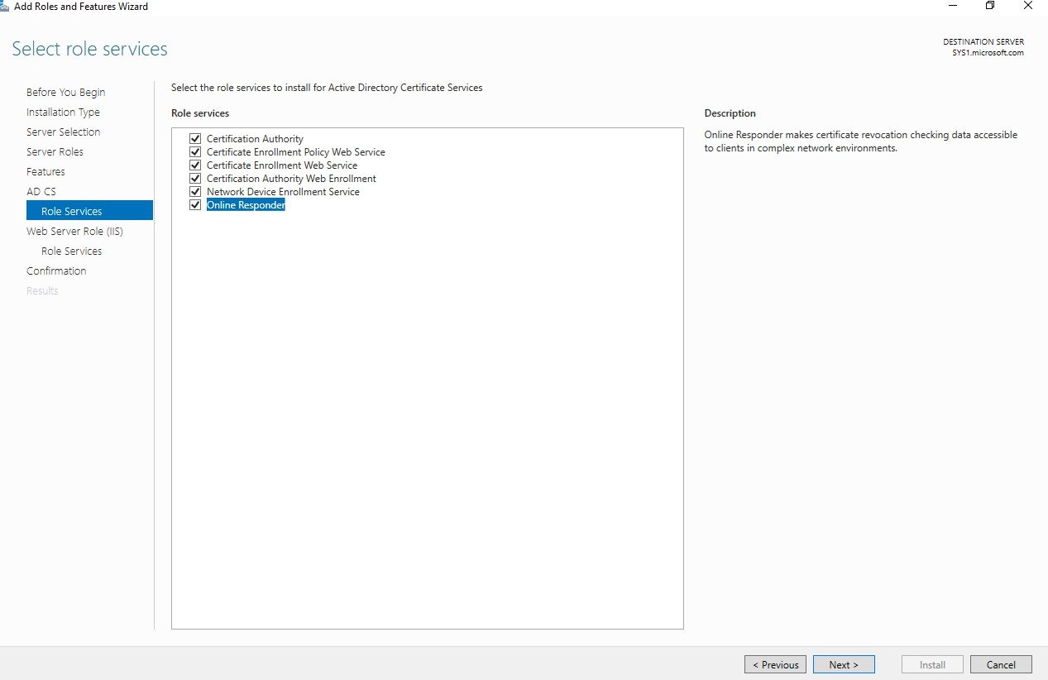Open Web Server Role (IIS) page
Image resolution: width=1048 pixels, height=680 pixels.
coord(74,231)
